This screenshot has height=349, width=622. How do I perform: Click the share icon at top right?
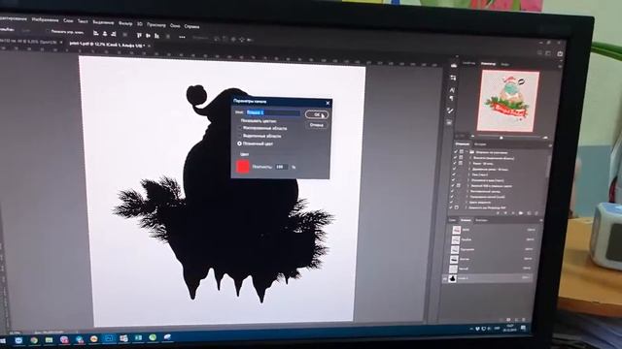pos(560,53)
